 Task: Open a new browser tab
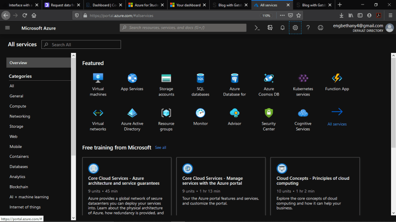click(340, 5)
